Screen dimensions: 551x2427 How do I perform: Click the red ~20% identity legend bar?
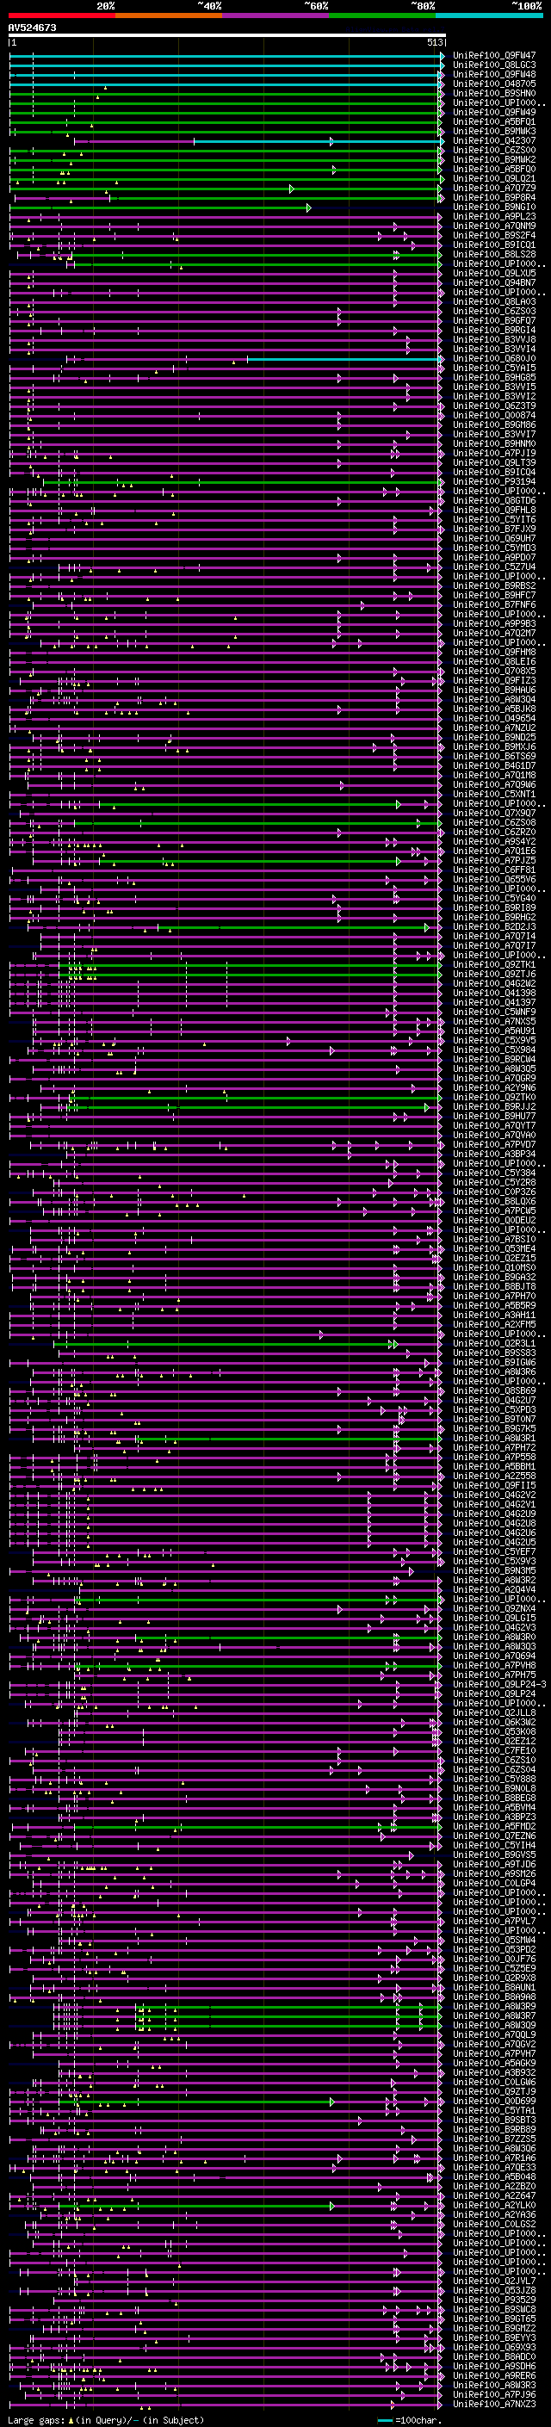coord(61,15)
